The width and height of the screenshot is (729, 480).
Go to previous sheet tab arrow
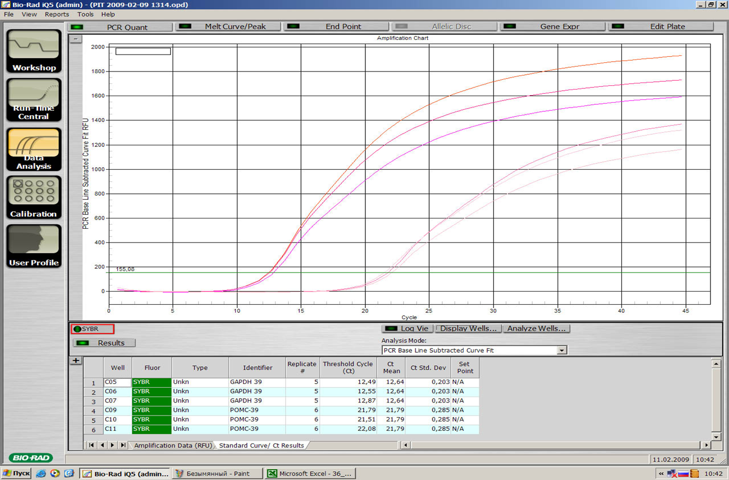[102, 446]
